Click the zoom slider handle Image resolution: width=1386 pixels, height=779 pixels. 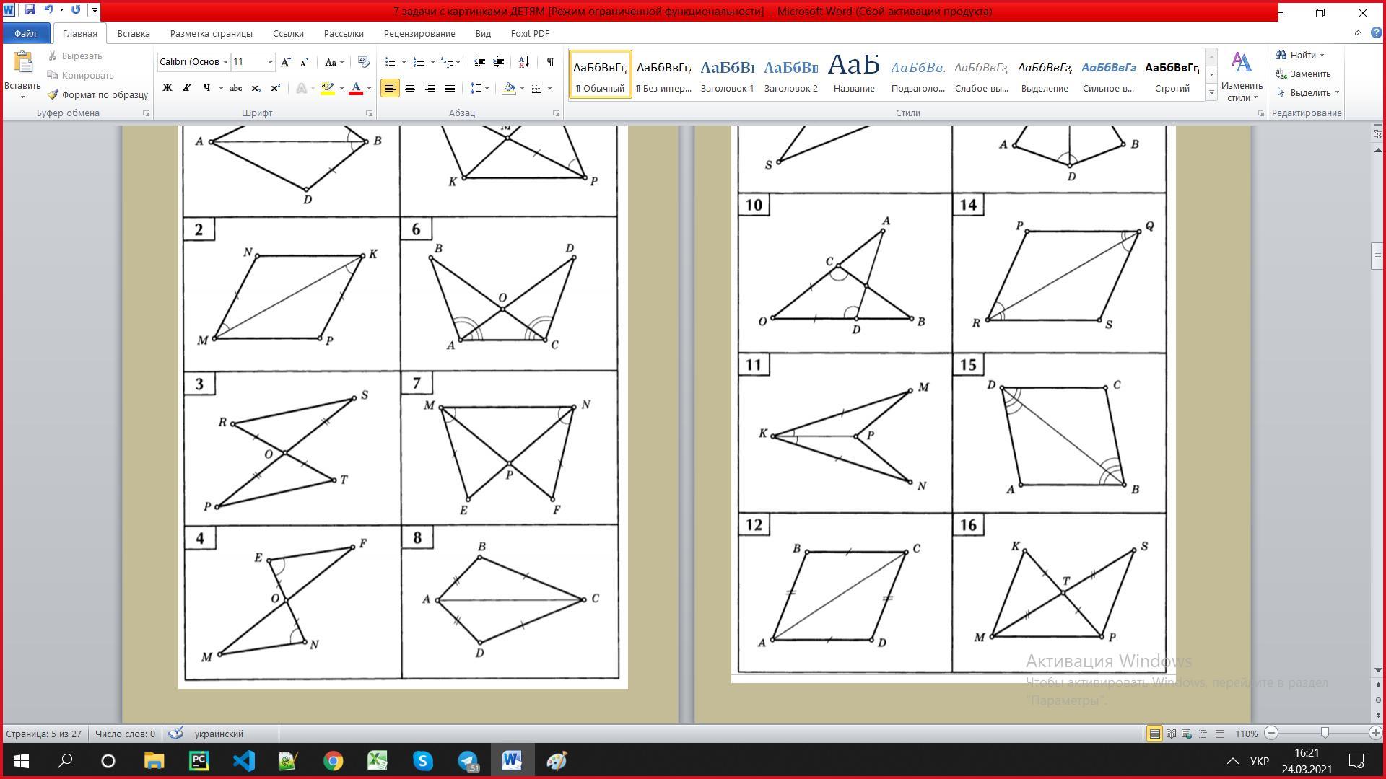pos(1325,733)
